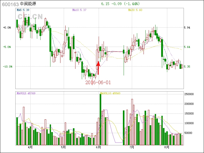The height and width of the screenshot is (153, 204).
Task: Click the MAVOL5:45769 volume legend
Action: tap(26, 93)
